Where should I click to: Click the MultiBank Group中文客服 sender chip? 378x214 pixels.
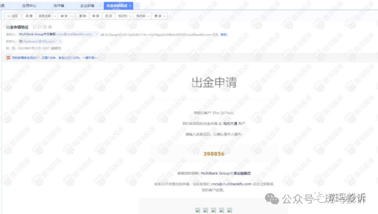[56, 34]
